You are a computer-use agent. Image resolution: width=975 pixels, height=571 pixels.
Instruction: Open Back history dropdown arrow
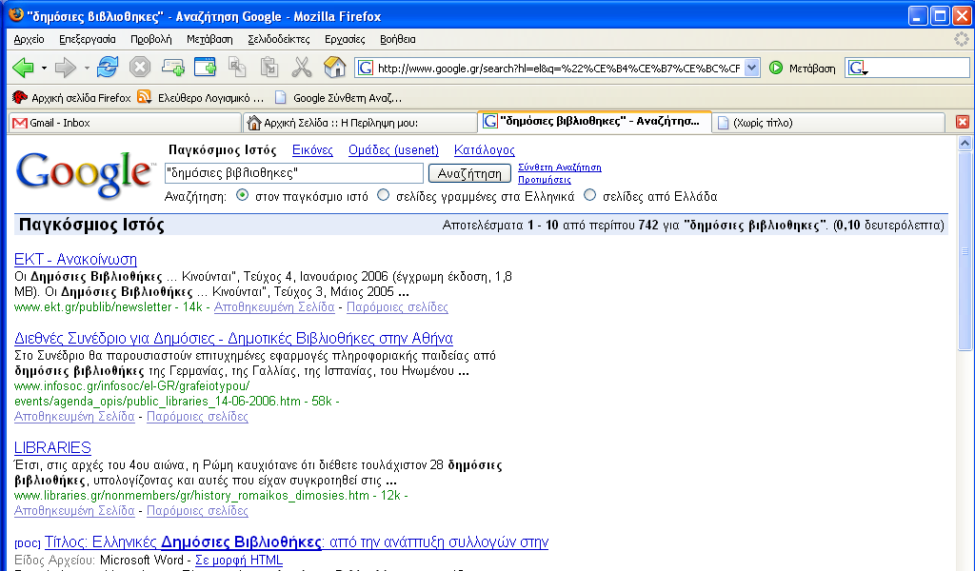click(44, 68)
